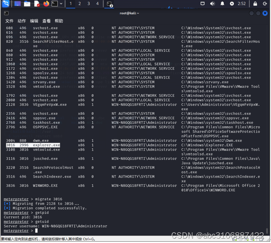The image size is (271, 243).
Task: Close the root@kali terminal window
Action: click(x=265, y=13)
